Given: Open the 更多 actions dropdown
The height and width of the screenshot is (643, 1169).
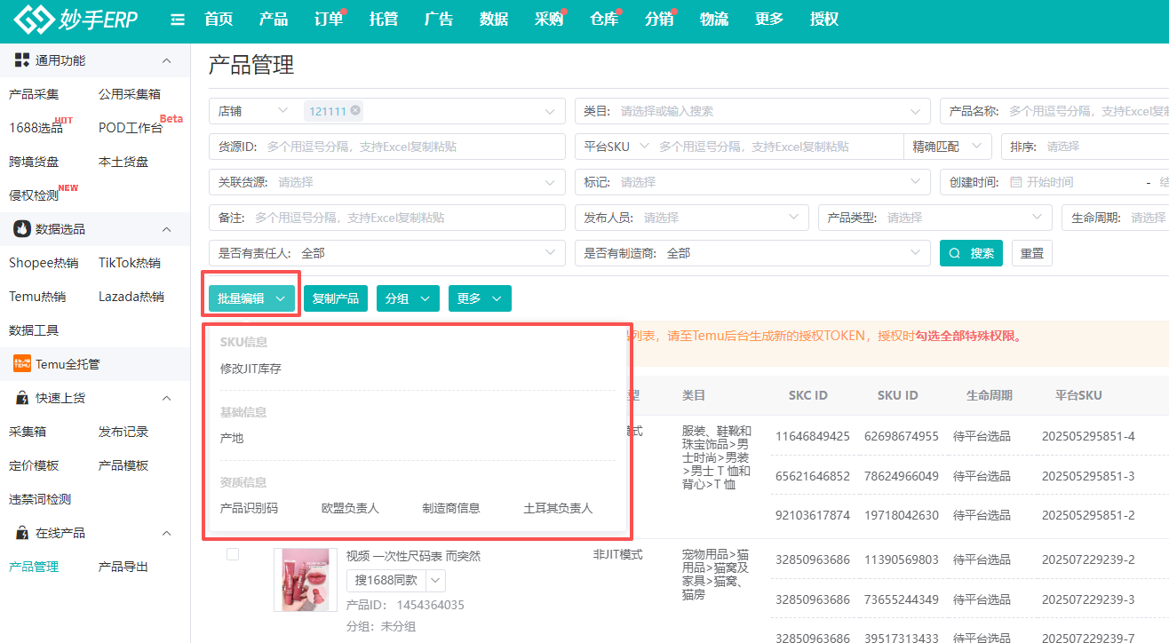Looking at the screenshot, I should [x=480, y=298].
